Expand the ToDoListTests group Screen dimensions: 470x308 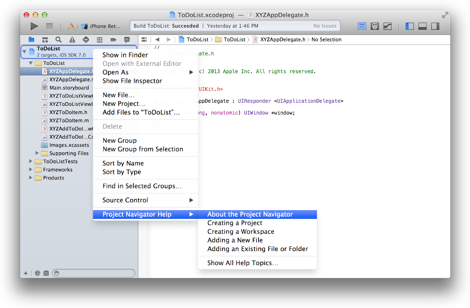(31, 162)
